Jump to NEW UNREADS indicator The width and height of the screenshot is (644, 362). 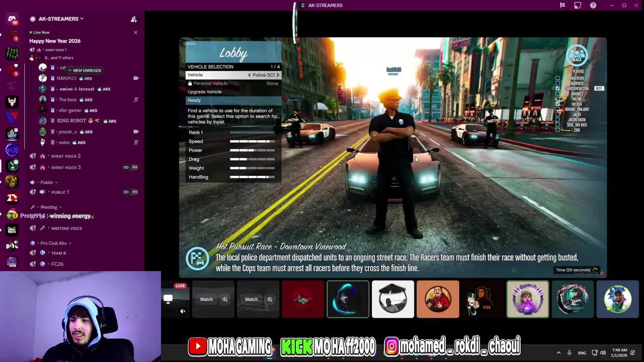coord(84,70)
